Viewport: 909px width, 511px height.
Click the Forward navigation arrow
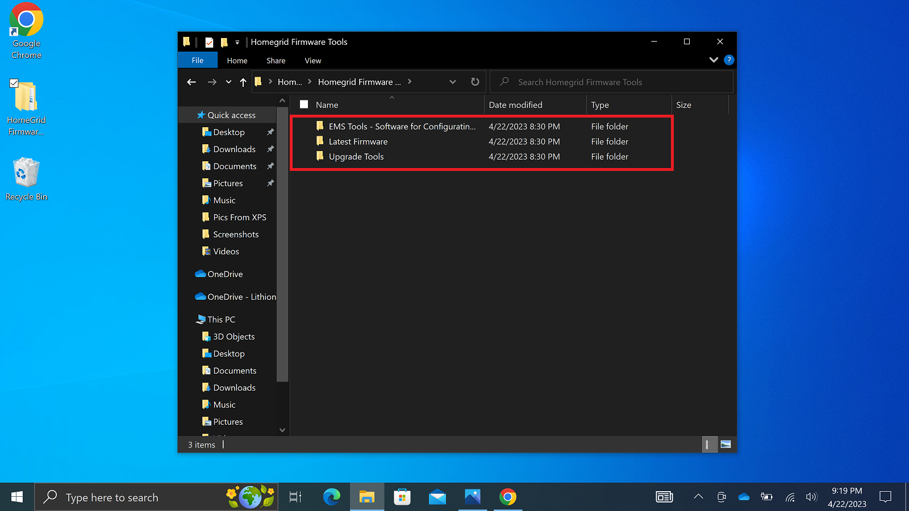click(x=212, y=82)
